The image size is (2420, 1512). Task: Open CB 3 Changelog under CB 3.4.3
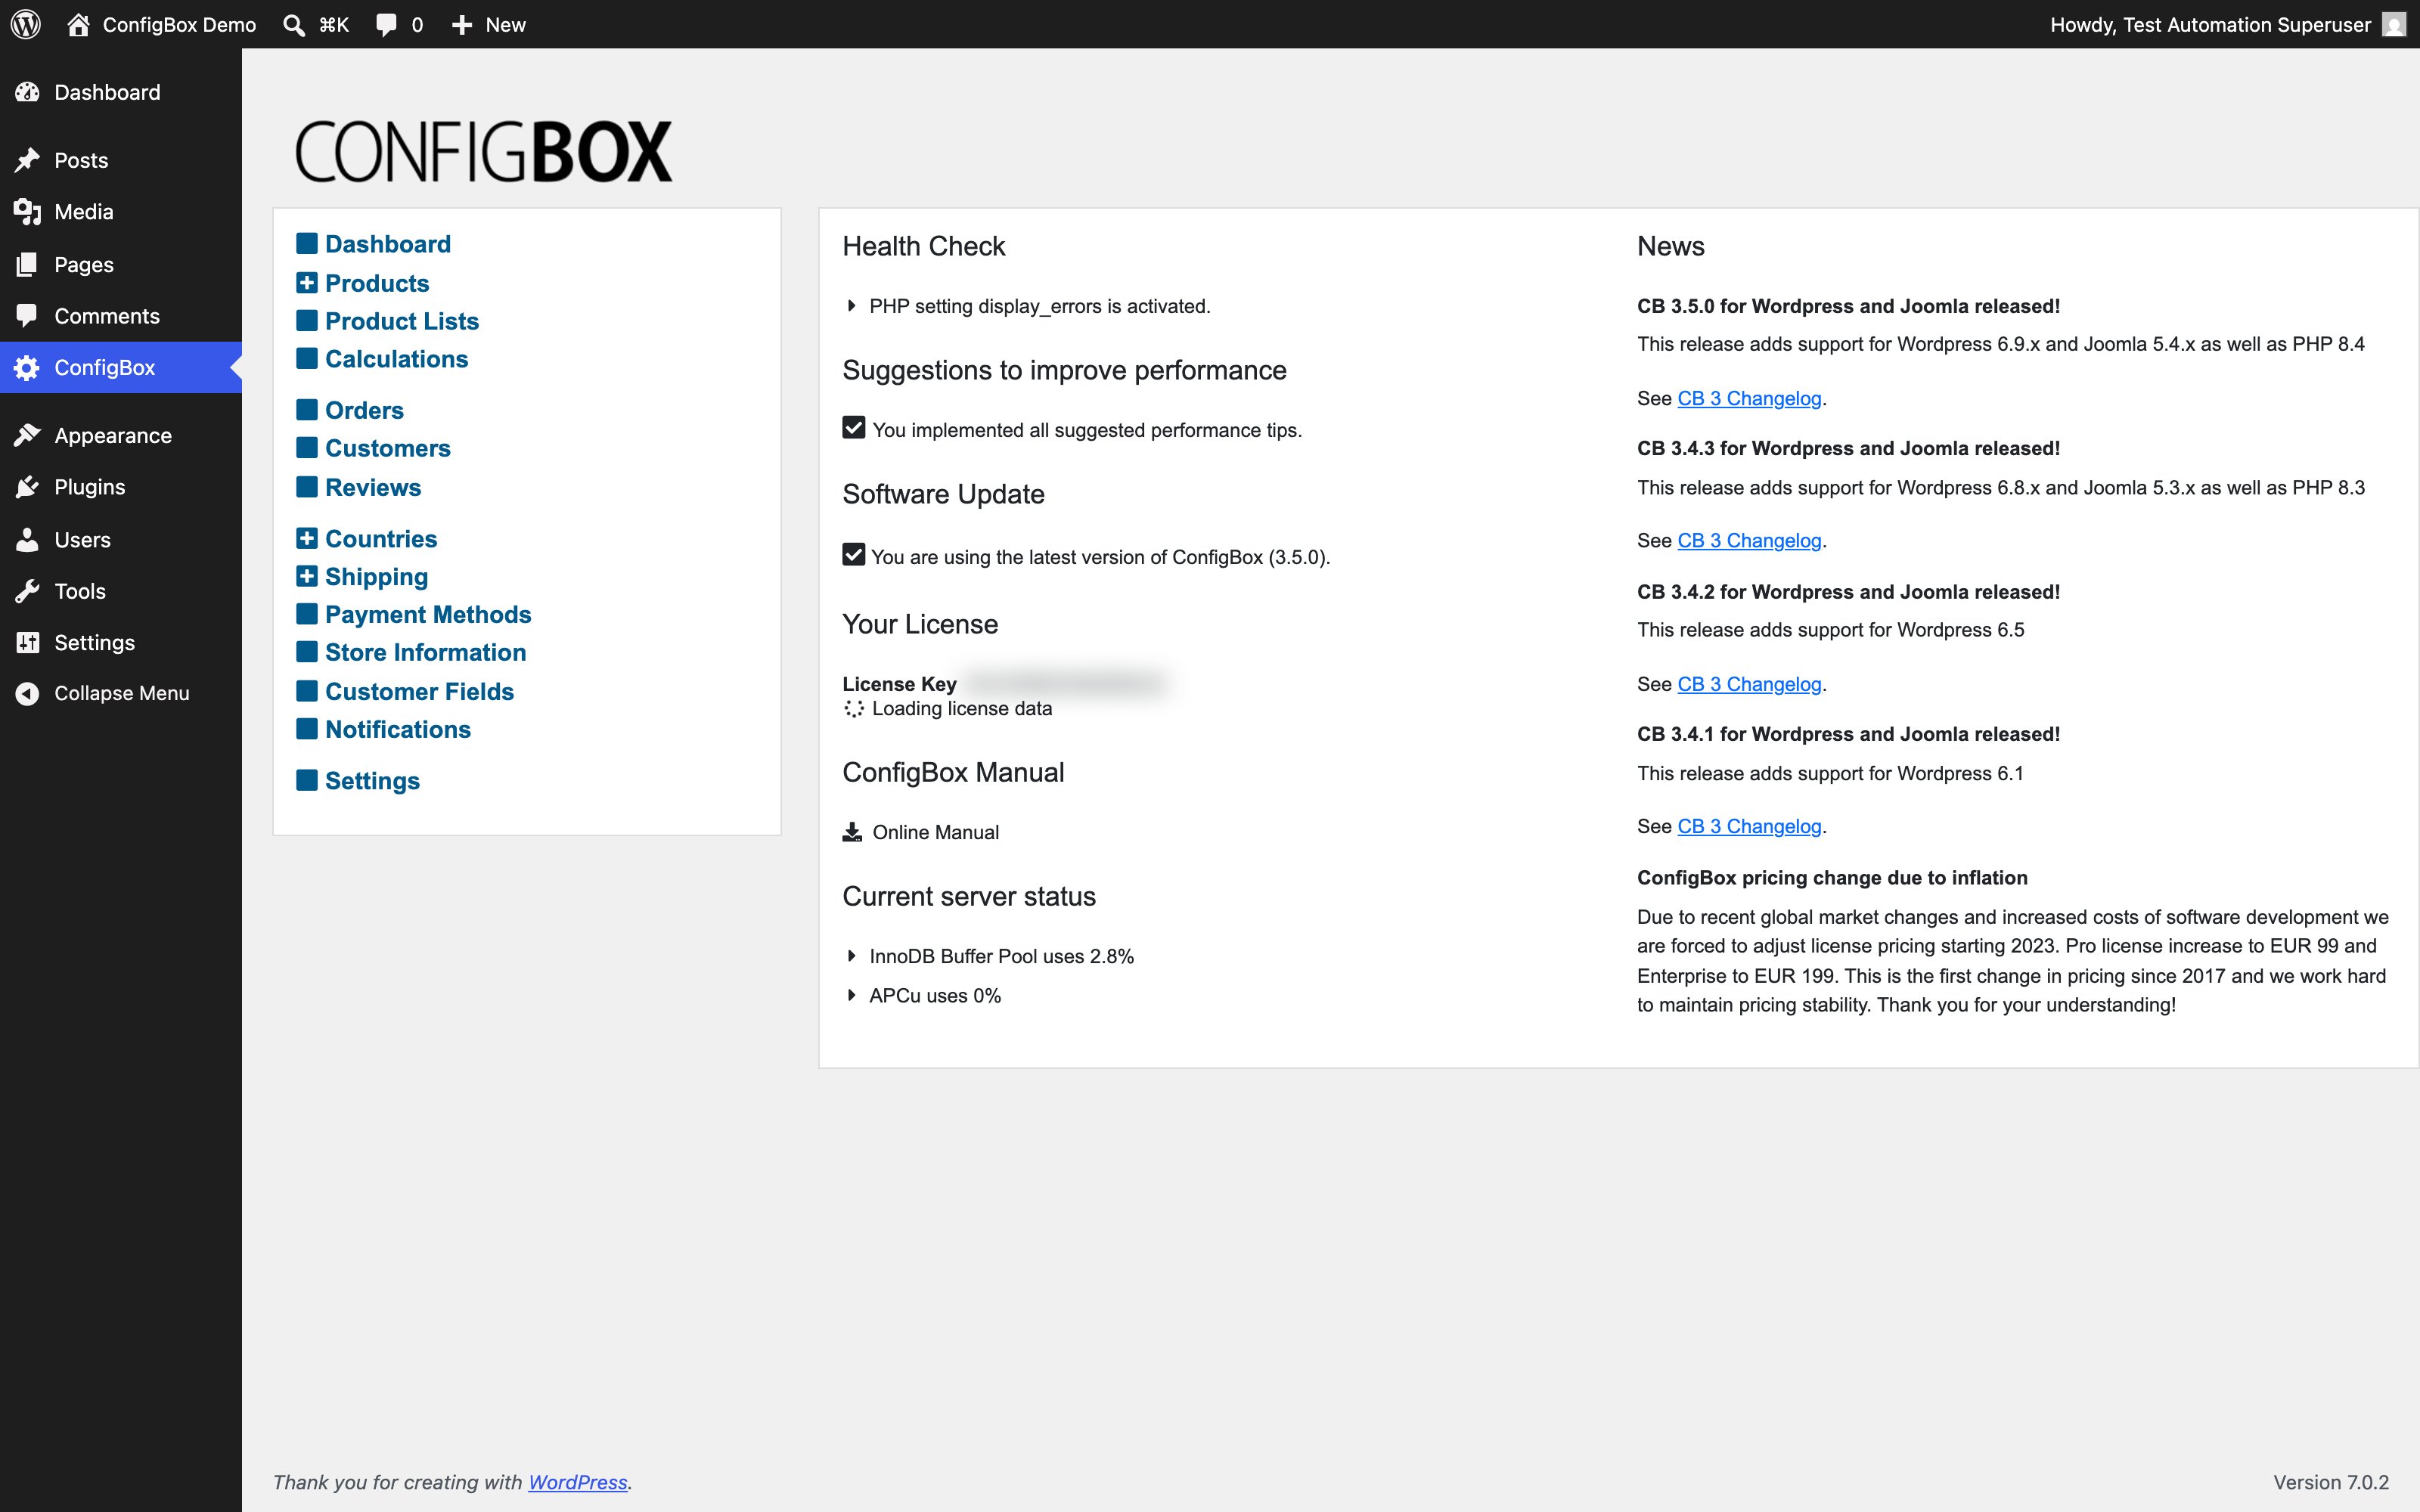pyautogui.click(x=1749, y=540)
